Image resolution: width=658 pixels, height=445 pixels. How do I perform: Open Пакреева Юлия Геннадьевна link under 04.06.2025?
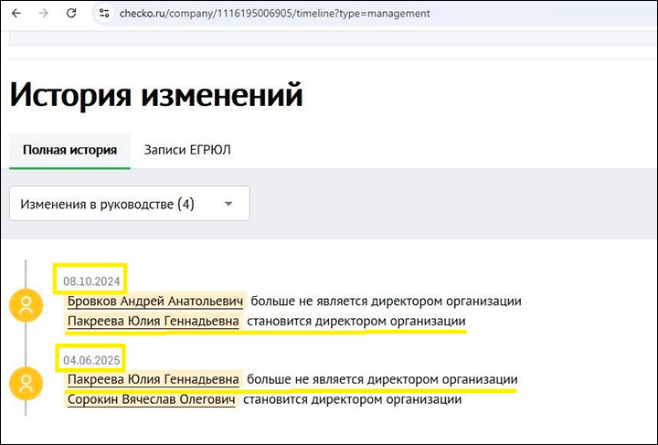[154, 379]
